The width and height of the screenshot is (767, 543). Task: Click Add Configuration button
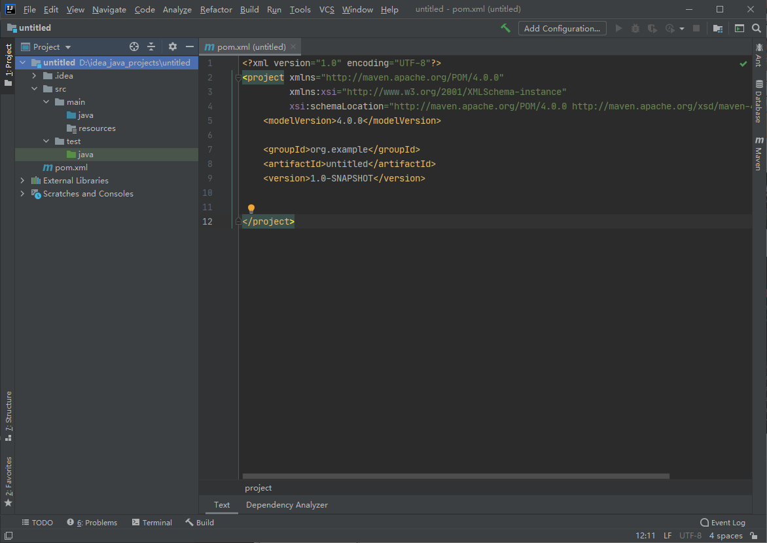[562, 28]
